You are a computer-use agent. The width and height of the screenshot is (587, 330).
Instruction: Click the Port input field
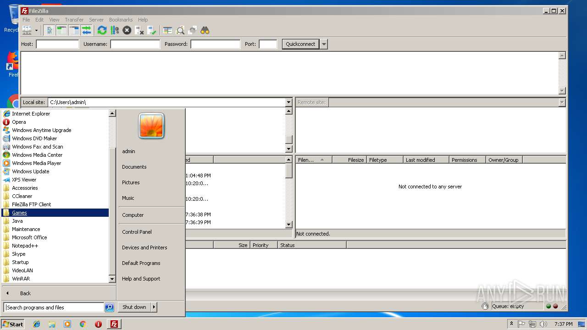tap(268, 44)
